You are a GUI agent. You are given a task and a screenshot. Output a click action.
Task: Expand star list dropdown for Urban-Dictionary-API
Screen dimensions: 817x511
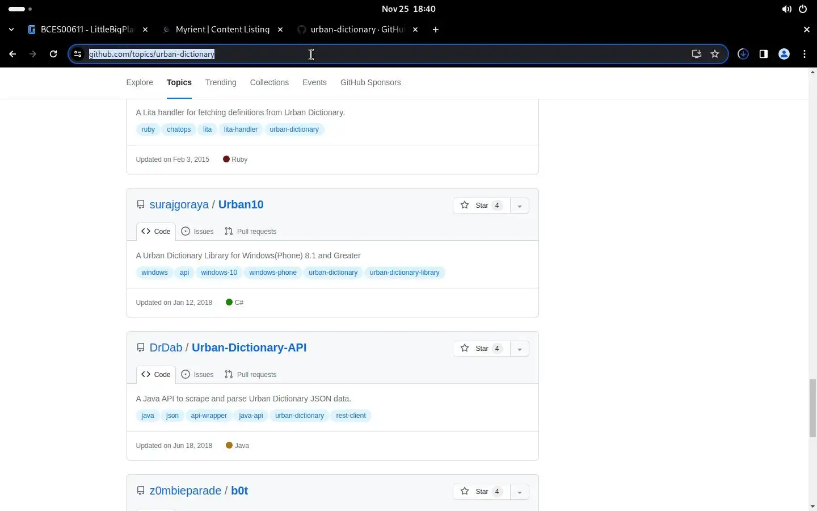[520, 349]
